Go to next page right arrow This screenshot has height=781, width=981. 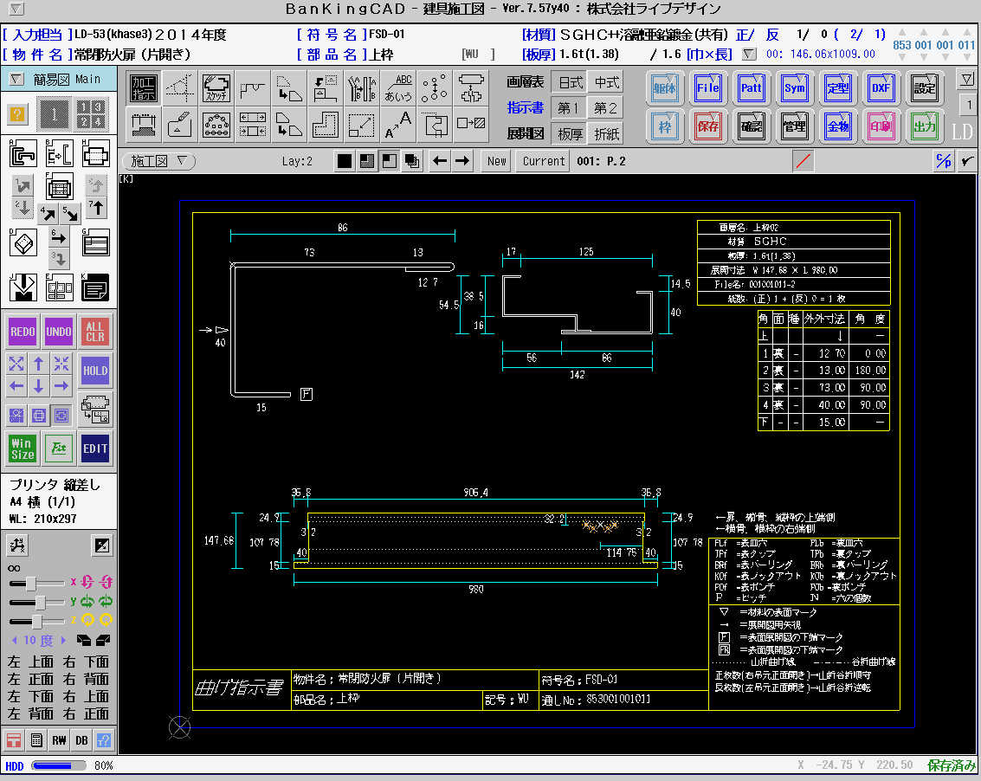click(x=462, y=161)
